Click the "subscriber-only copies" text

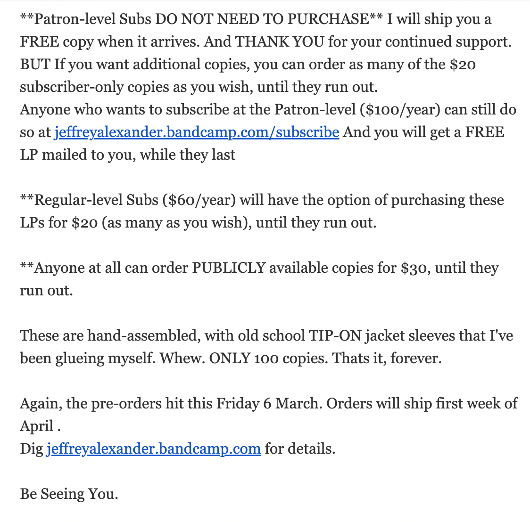coord(93,87)
